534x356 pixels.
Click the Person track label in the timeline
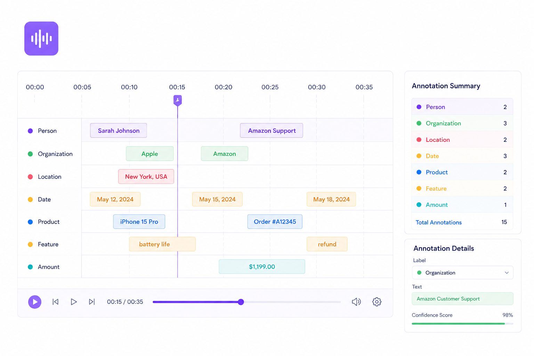(x=47, y=131)
